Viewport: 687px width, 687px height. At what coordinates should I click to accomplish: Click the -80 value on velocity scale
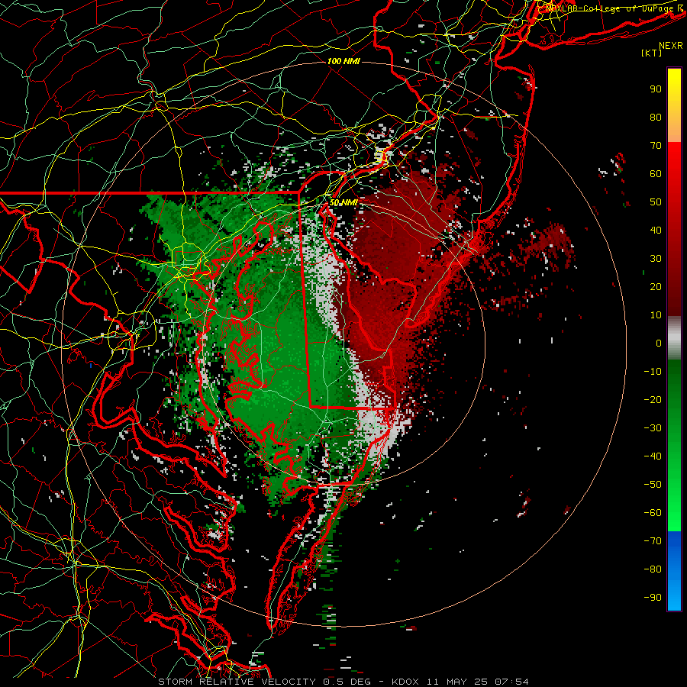click(653, 569)
